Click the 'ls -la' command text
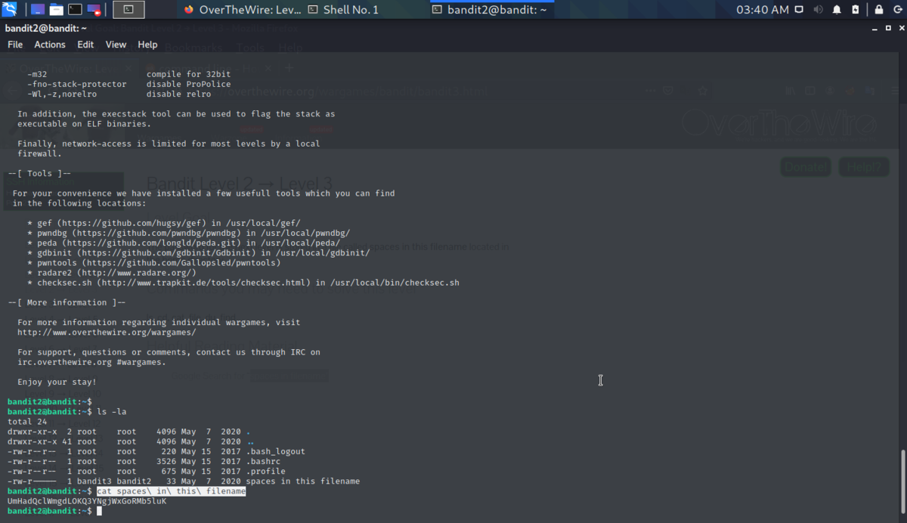The width and height of the screenshot is (907, 523). point(112,412)
